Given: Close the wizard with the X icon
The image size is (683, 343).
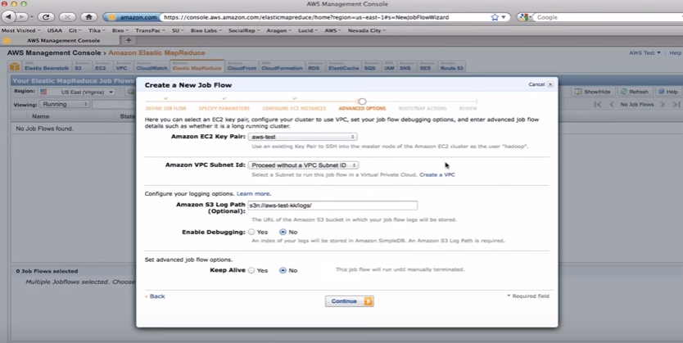Looking at the screenshot, I should 550,84.
